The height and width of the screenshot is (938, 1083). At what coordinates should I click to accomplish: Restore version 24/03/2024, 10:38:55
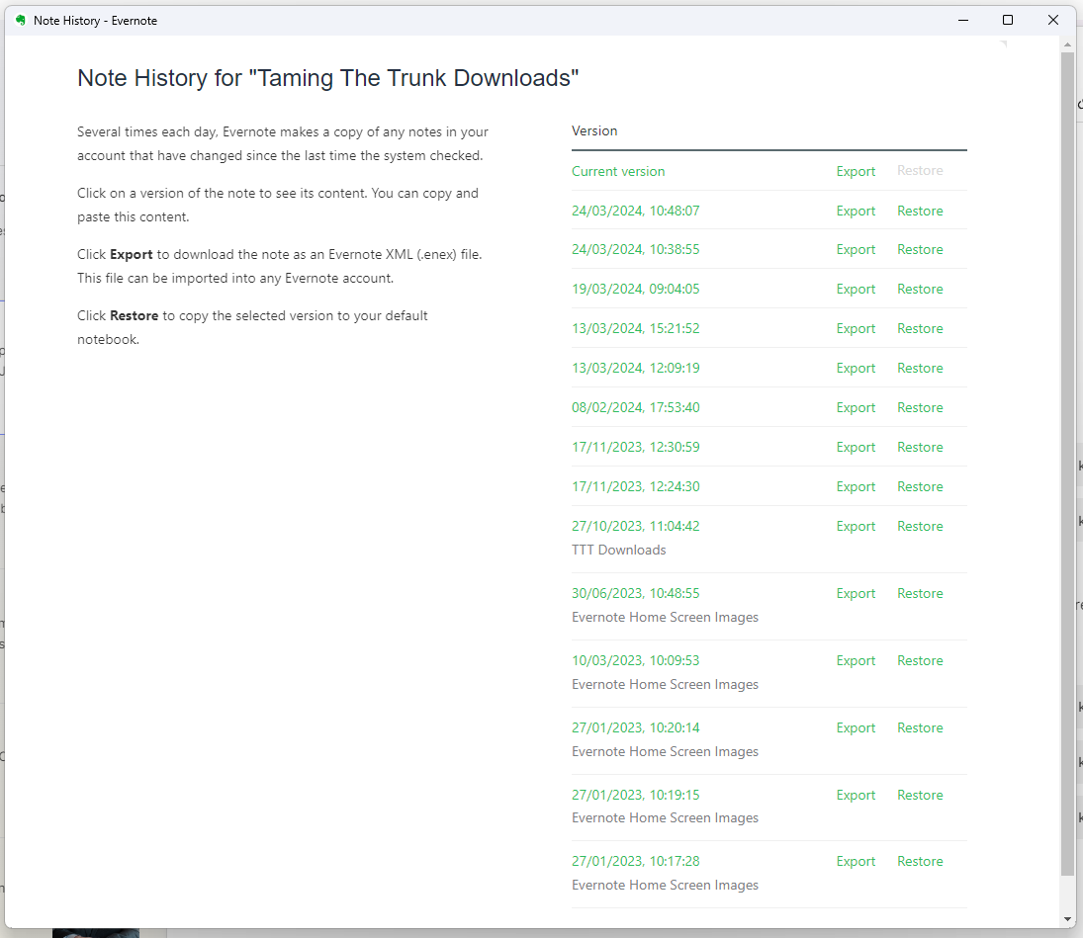point(919,249)
